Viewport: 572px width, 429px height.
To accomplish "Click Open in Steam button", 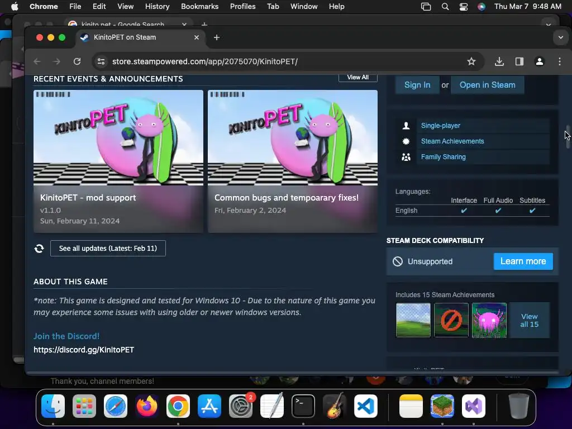I will pos(487,85).
